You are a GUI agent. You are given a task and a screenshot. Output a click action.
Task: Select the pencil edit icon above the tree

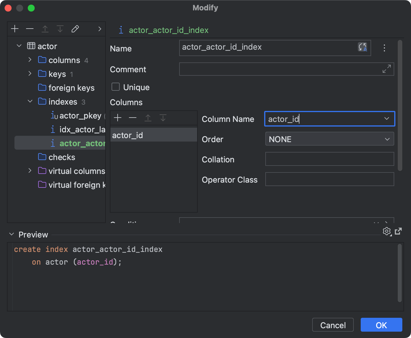(x=75, y=29)
